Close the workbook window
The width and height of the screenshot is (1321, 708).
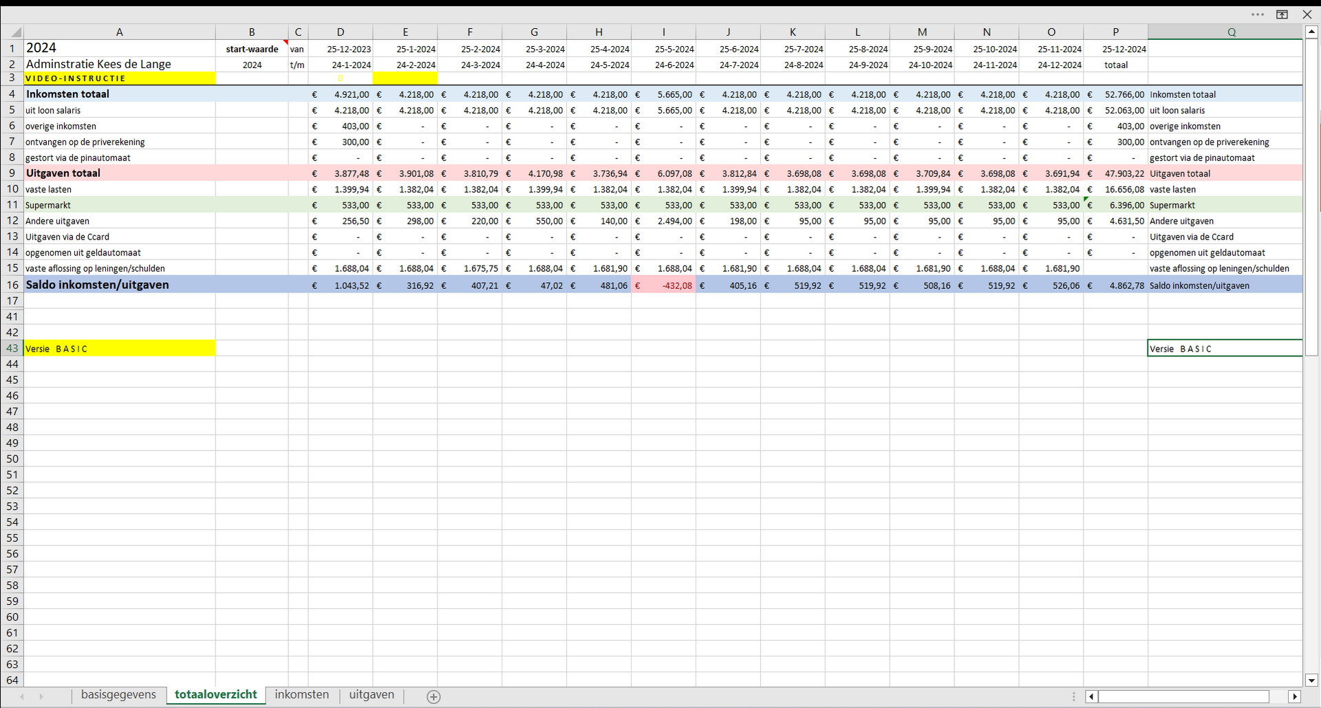(1307, 14)
